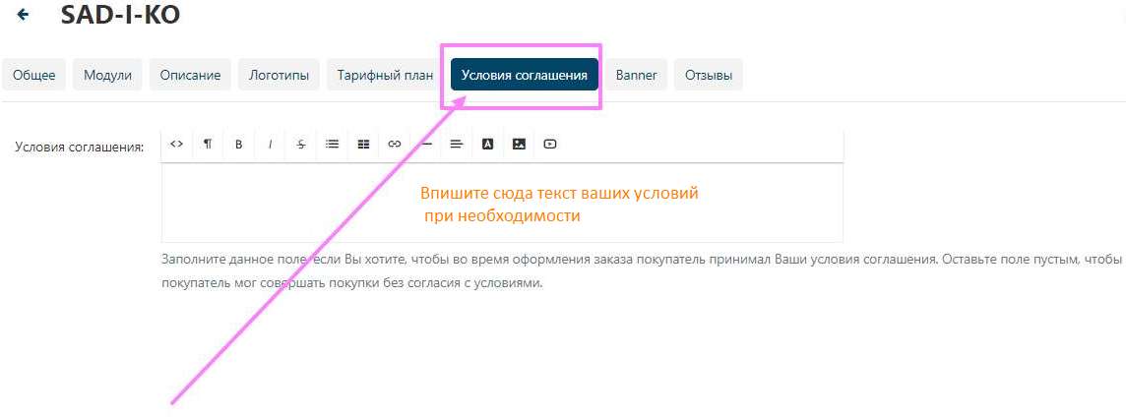Go back using the left arrow
Viewport: 1126px width, 417px height.
23,15
